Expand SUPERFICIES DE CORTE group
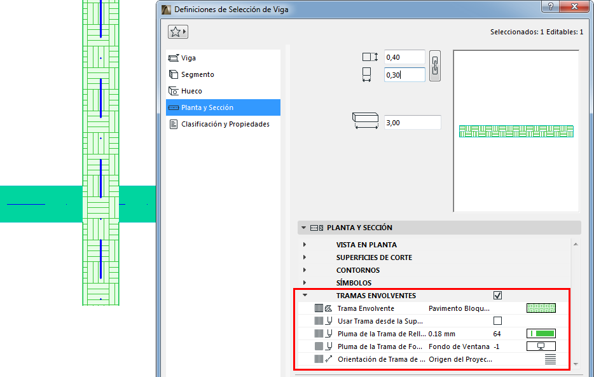 click(x=305, y=257)
